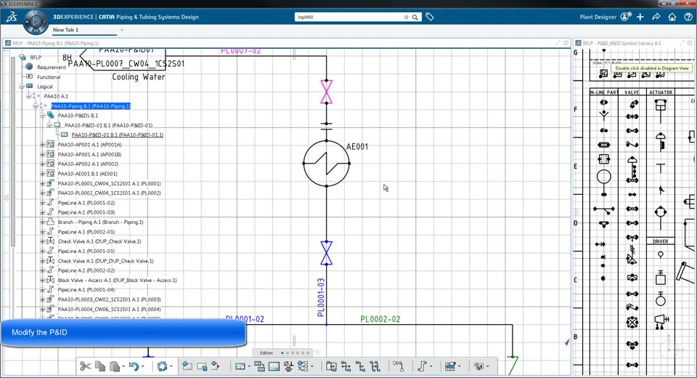Click the ground symbol icon in bottom toolbar
Viewport: 697px width, 378px height.
point(288,366)
